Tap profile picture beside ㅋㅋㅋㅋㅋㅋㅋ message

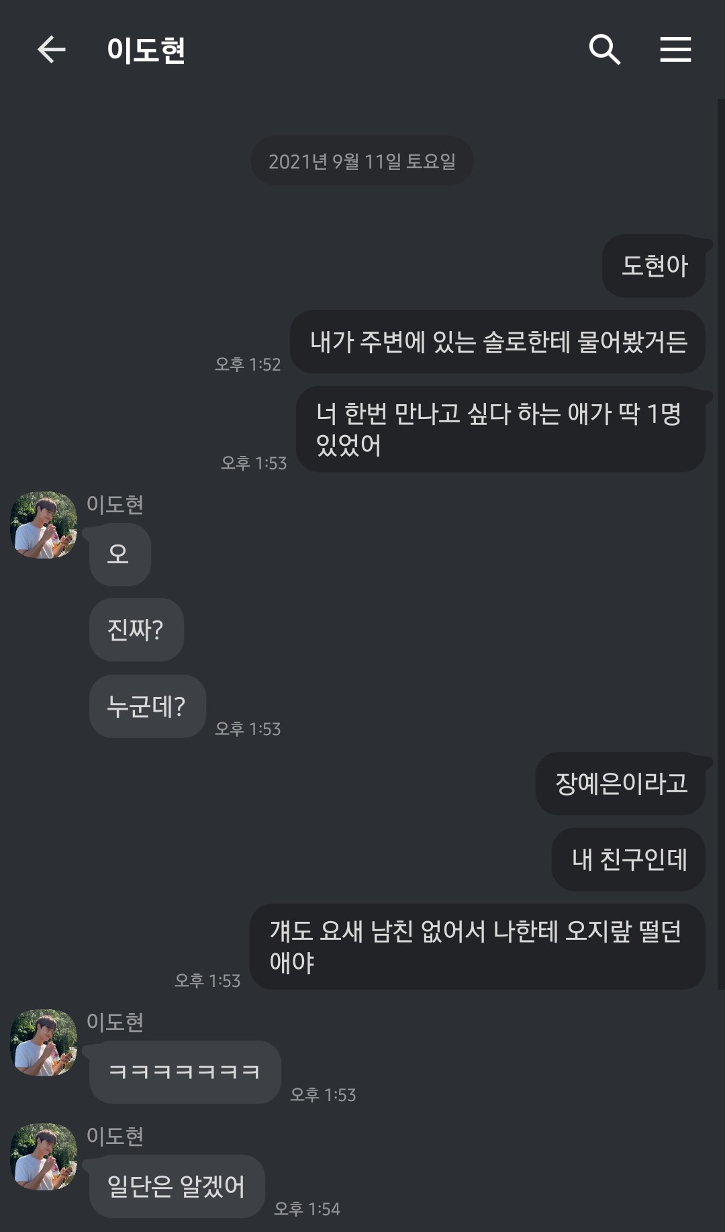coord(44,1042)
